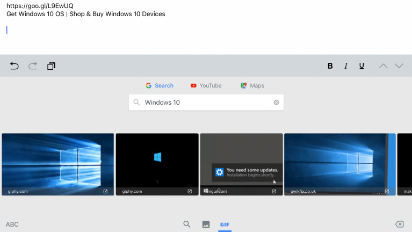Viewport: 412px width, 232px height.
Task: Open web search mode in bottom bar
Action: tap(187, 224)
